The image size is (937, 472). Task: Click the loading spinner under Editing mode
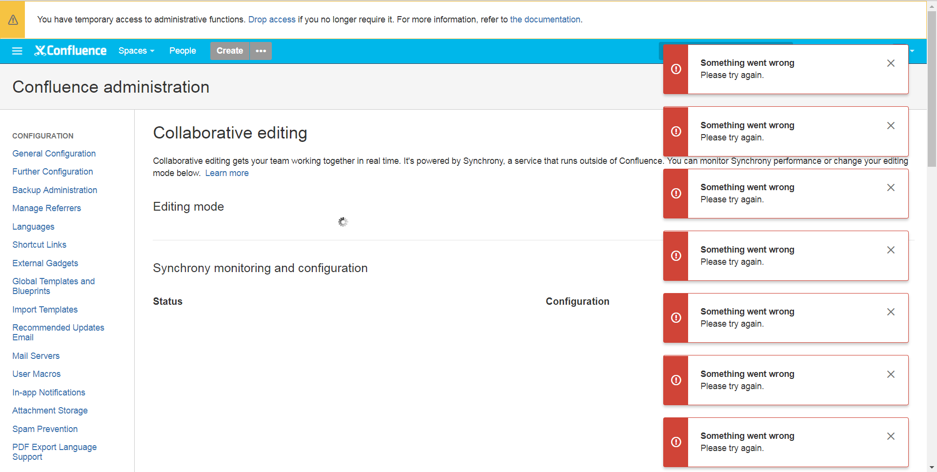343,222
